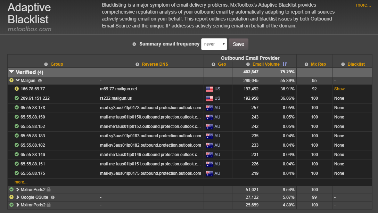Collapse the Mailgun provider rows

(x=18, y=80)
